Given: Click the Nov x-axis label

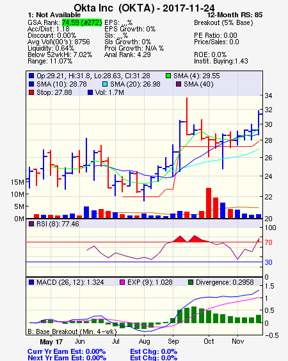Looking at the screenshot, I should coord(237,341).
